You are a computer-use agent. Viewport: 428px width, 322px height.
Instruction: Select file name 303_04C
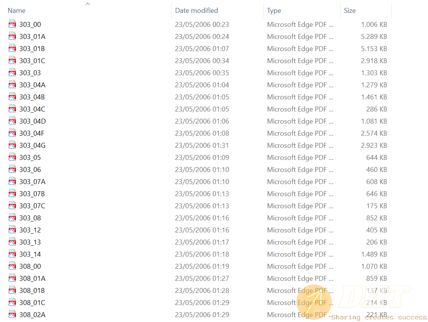tap(32, 109)
